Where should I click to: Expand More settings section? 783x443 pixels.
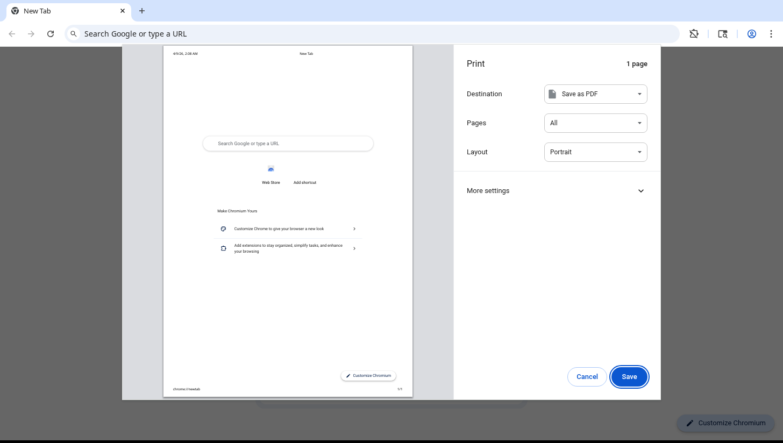coord(557,191)
